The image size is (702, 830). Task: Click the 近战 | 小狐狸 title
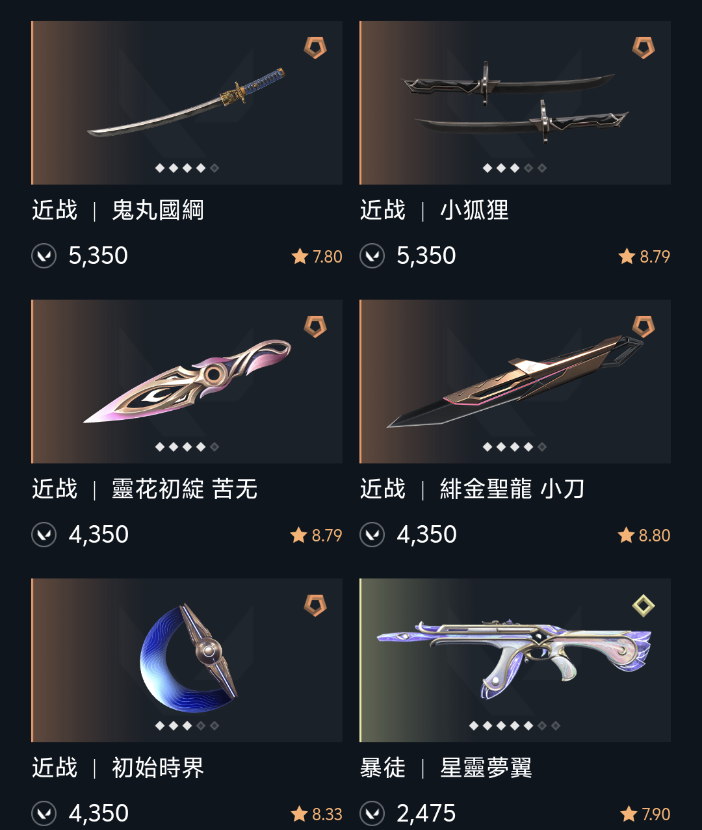434,210
